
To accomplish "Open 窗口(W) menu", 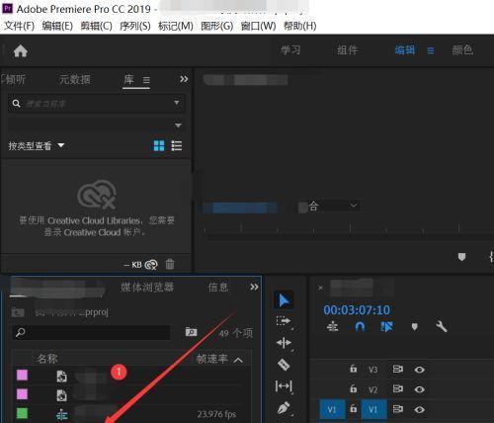I will tap(258, 26).
